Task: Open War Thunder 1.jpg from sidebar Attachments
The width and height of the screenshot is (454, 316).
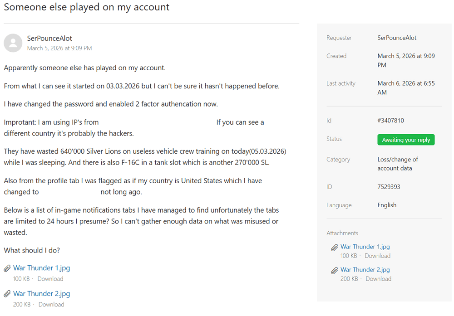Action: pyautogui.click(x=365, y=247)
